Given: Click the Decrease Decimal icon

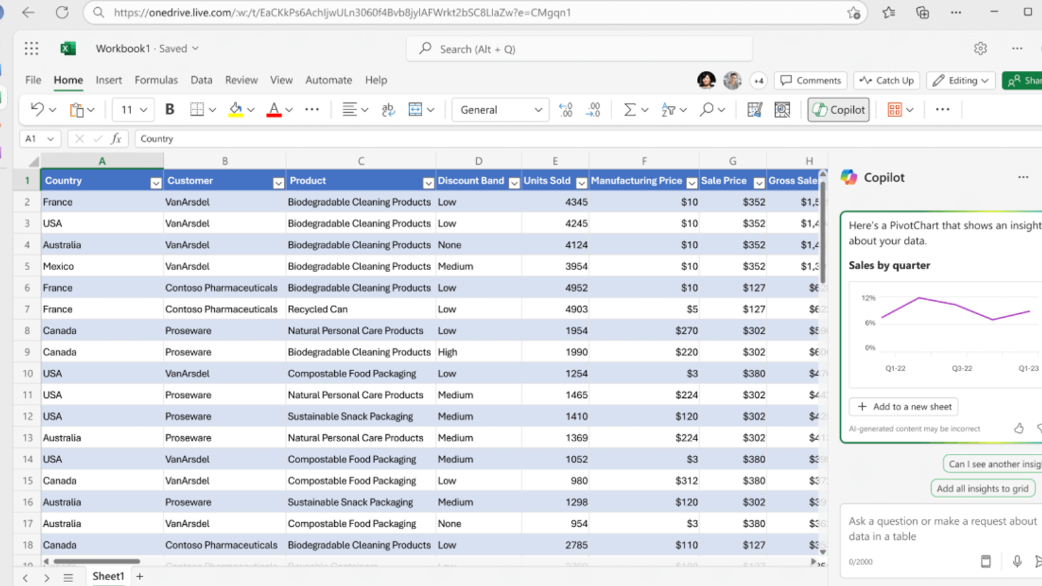Looking at the screenshot, I should point(566,109).
